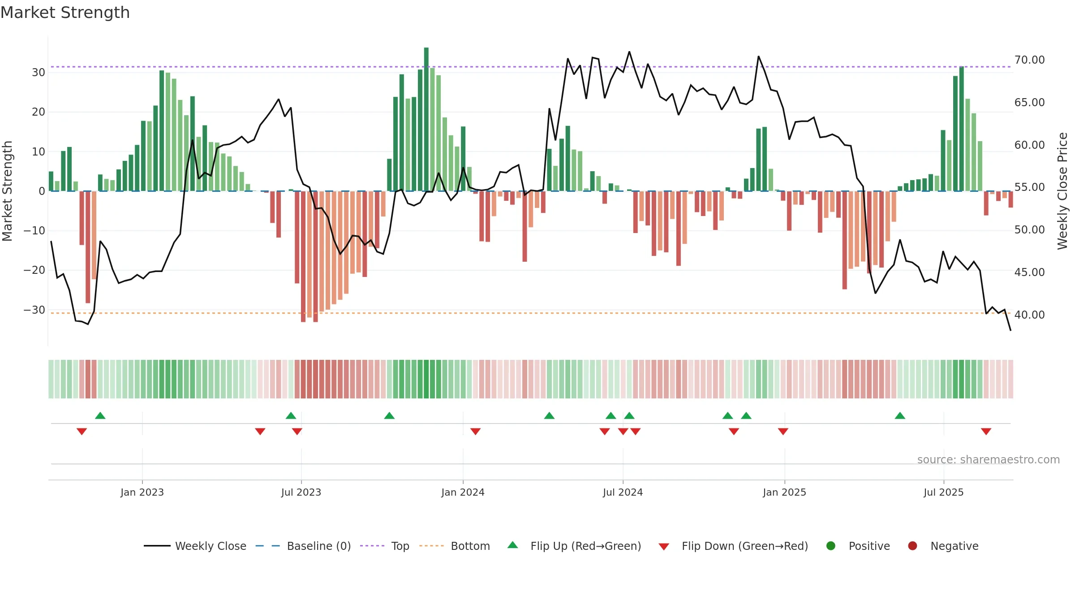Image resolution: width=1075 pixels, height=605 pixels.
Task: Click the vertical 'Market Strength' left axis title
Action: [x=7, y=191]
